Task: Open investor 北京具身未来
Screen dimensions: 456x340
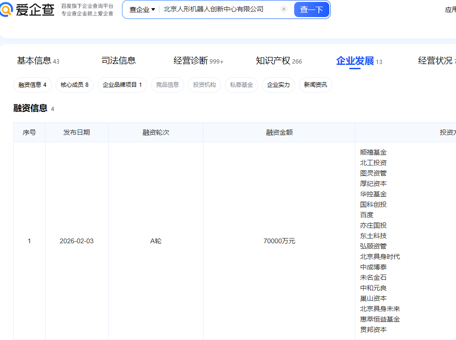Action: point(380,309)
